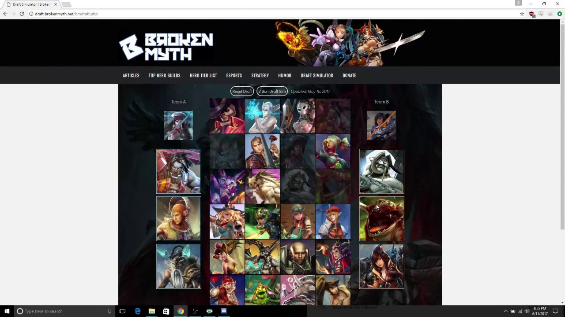Select the swordsman holding a red rose
The width and height of the screenshot is (565, 317).
point(262,151)
